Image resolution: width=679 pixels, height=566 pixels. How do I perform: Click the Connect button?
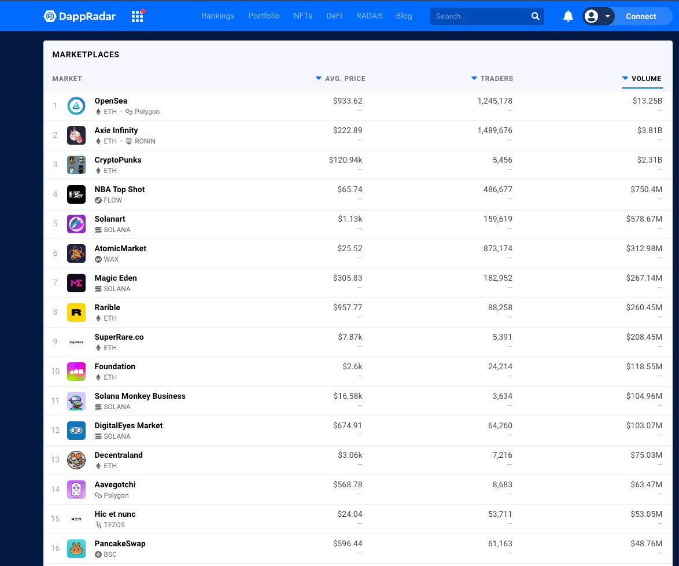click(x=640, y=16)
